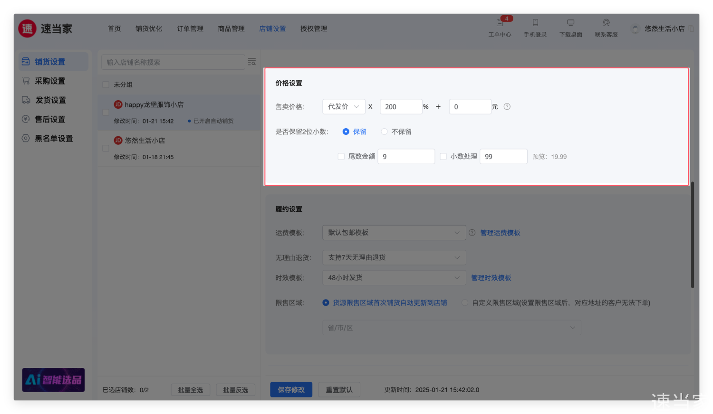Click the vertical scrollbar in settings panel
713x414 pixels.
click(x=692, y=235)
